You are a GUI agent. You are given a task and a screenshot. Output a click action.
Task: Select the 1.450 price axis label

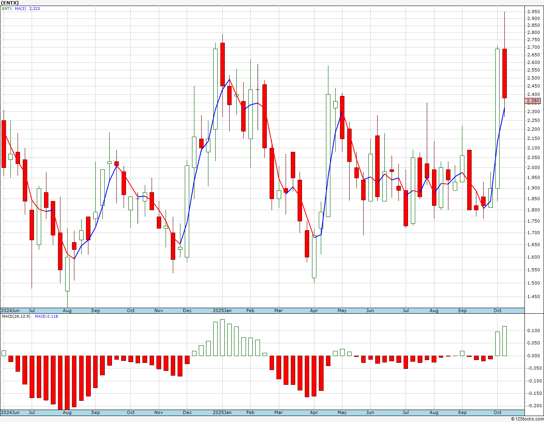[x=533, y=297]
